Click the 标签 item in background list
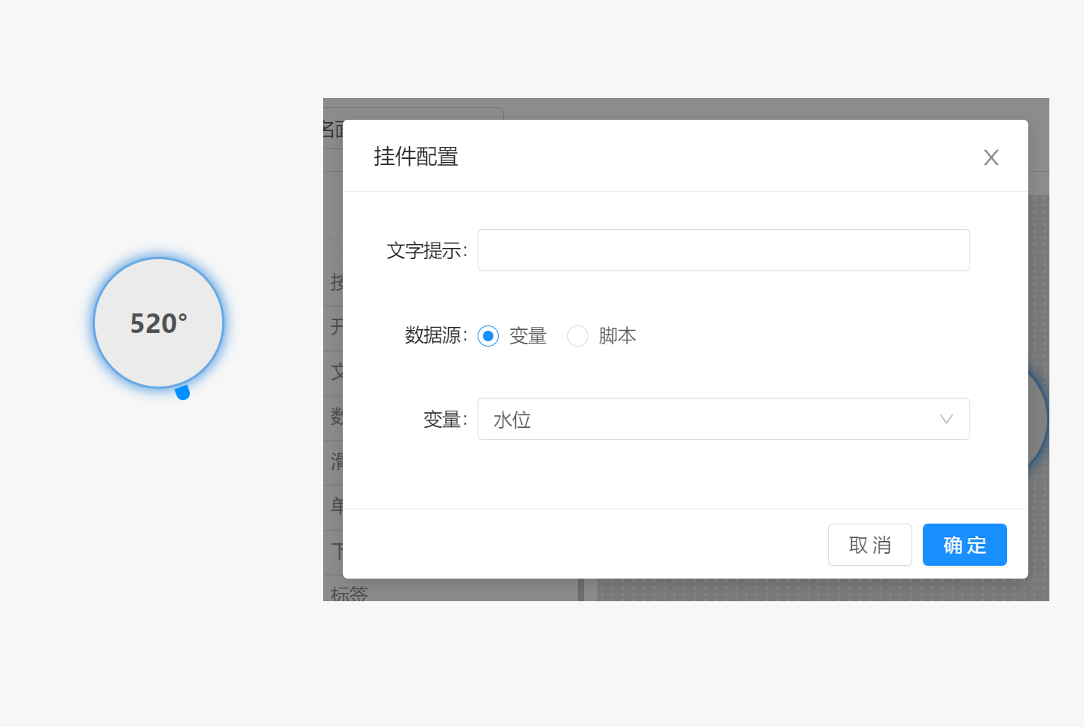The width and height of the screenshot is (1084, 727). coord(350,593)
